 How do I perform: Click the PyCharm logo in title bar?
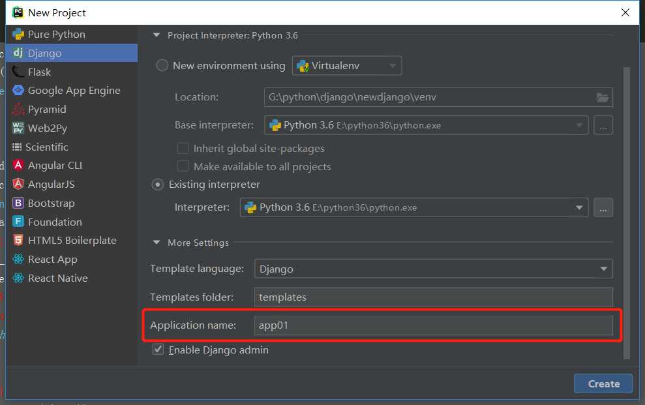click(x=18, y=12)
